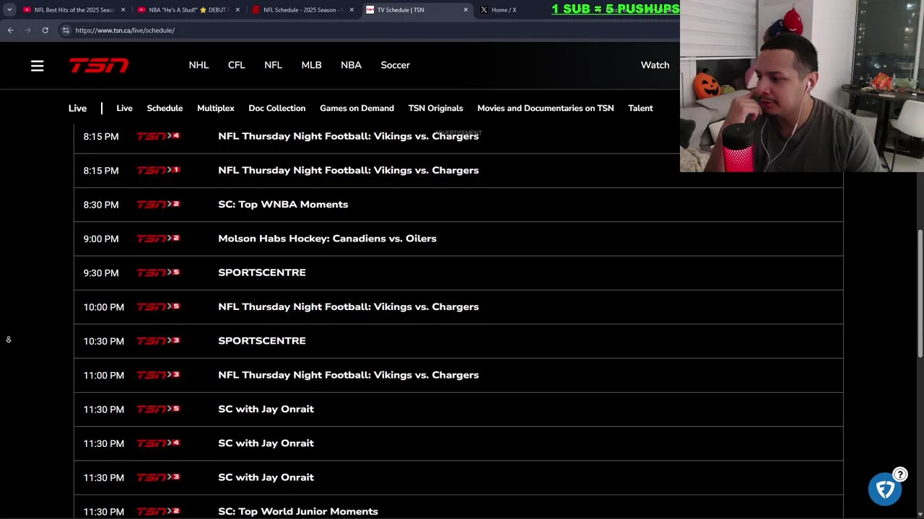Open the browser tab search dropdown
The height and width of the screenshot is (519, 924).
click(9, 10)
